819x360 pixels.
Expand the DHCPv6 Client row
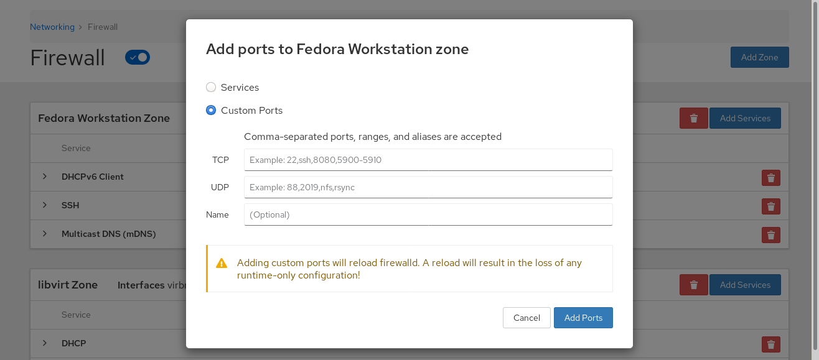[x=45, y=177]
